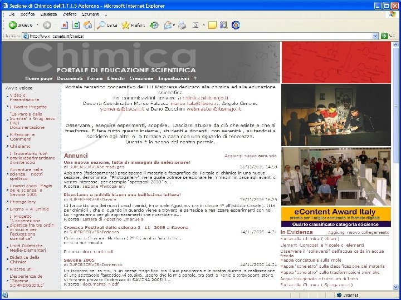Click the blue Messenger toolbar icon
This screenshot has height=300, width=401.
pyautogui.click(x=236, y=25)
